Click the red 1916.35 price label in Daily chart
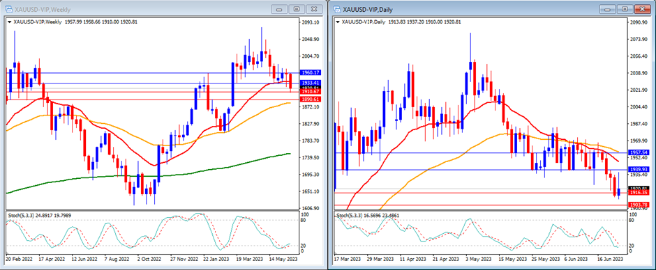656x270 pixels. (x=638, y=193)
